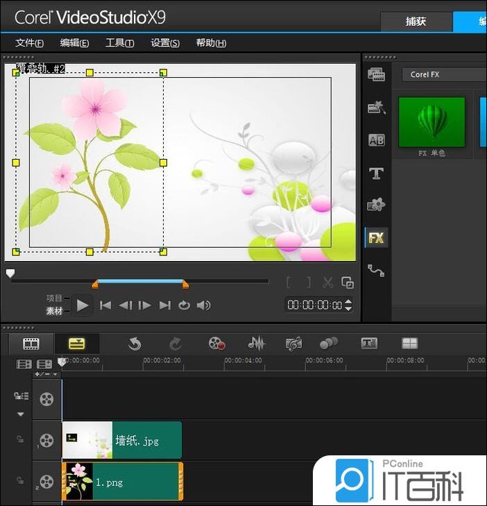The height and width of the screenshot is (506, 487).
Task: Switch to Timeline View
Action: tap(76, 344)
